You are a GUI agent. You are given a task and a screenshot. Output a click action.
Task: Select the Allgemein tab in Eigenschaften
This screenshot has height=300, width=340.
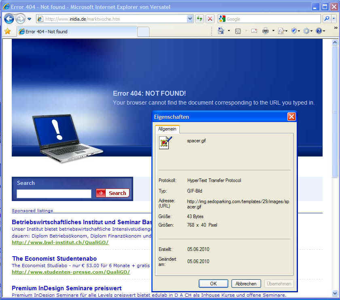tap(167, 129)
